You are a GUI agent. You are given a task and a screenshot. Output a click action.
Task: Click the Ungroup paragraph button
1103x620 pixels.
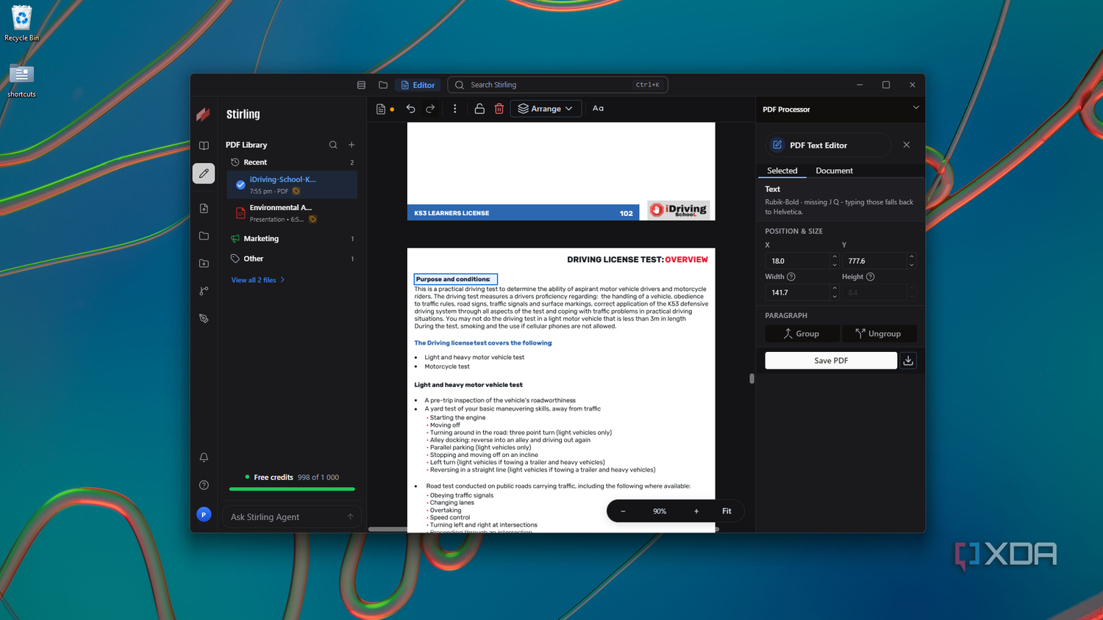[879, 334]
